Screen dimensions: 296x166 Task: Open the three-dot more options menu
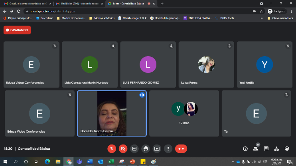168,148
